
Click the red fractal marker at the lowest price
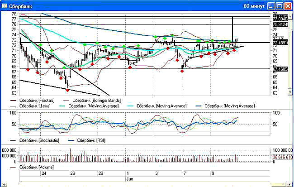pos(67,90)
